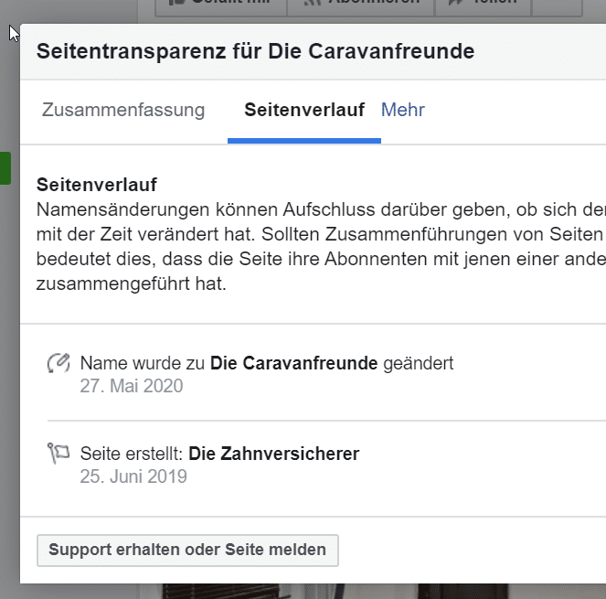Open the Zusammenfassung tab

coord(123,110)
